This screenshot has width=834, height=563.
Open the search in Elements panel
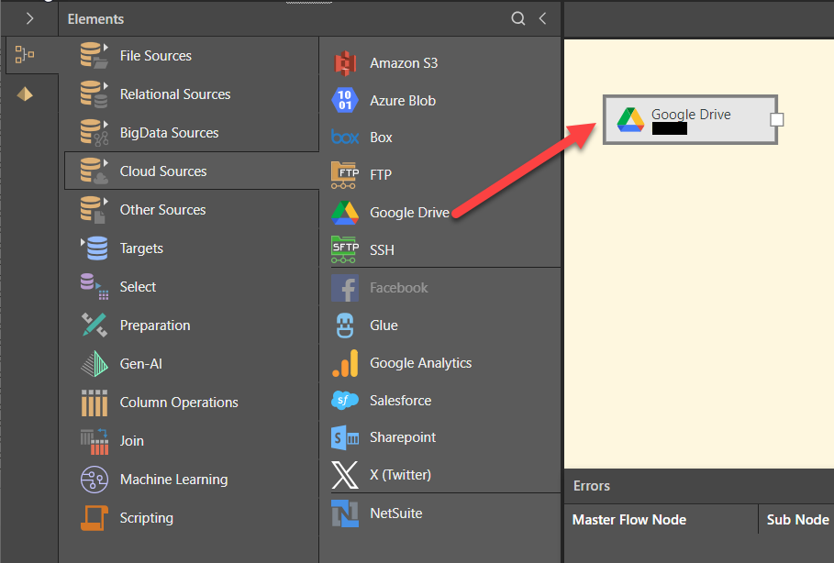(517, 18)
